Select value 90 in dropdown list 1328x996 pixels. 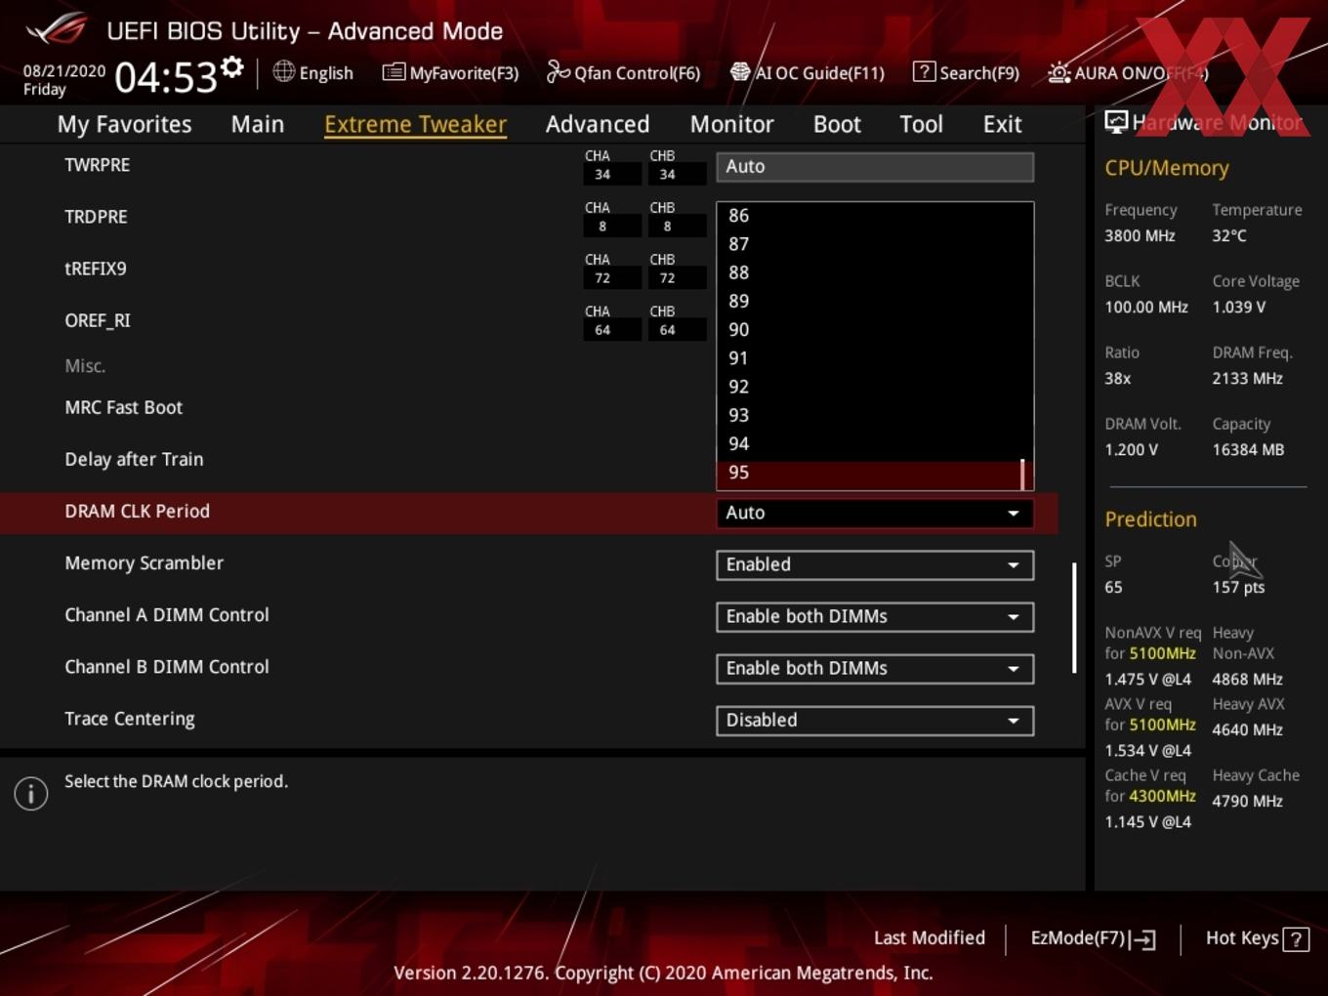[x=875, y=330]
